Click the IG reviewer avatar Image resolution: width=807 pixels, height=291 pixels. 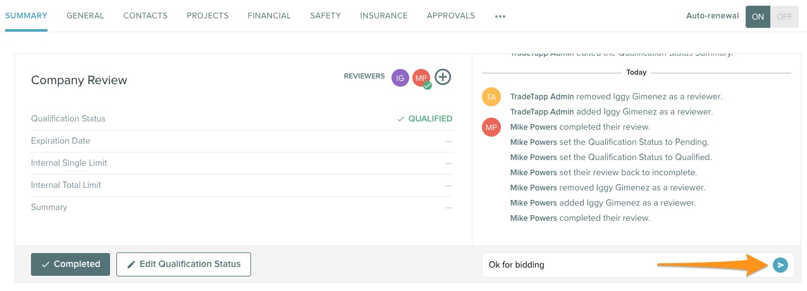pyautogui.click(x=400, y=77)
